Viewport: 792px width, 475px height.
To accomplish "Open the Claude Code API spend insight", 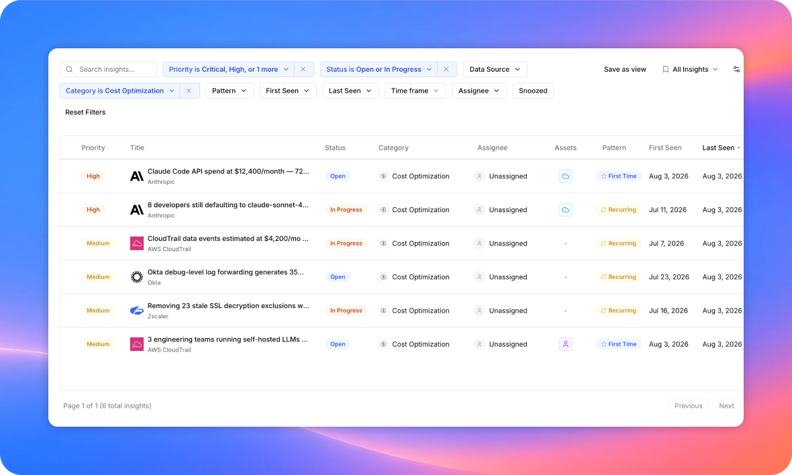I will [x=228, y=172].
